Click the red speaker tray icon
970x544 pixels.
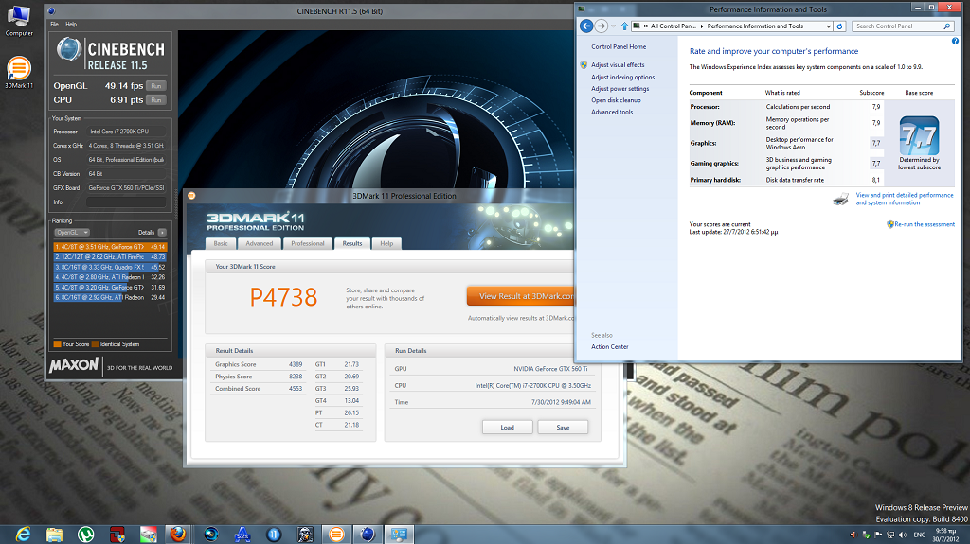coord(853,535)
